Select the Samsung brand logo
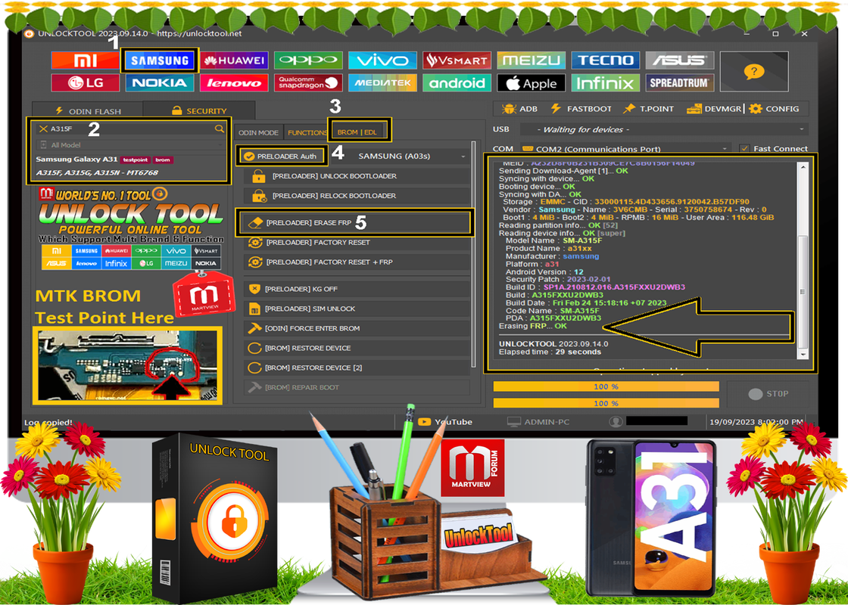 click(160, 60)
